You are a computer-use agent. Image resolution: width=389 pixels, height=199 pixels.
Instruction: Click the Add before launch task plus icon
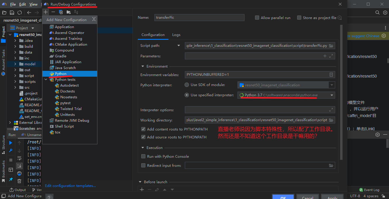click(x=142, y=190)
